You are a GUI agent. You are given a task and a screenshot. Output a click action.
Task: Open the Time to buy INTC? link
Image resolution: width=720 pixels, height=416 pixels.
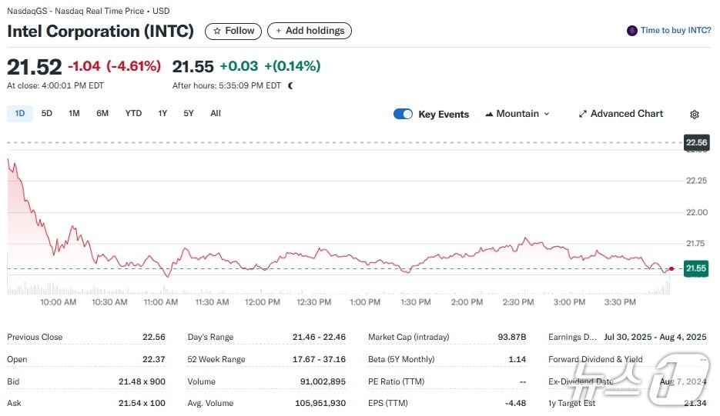click(x=674, y=31)
